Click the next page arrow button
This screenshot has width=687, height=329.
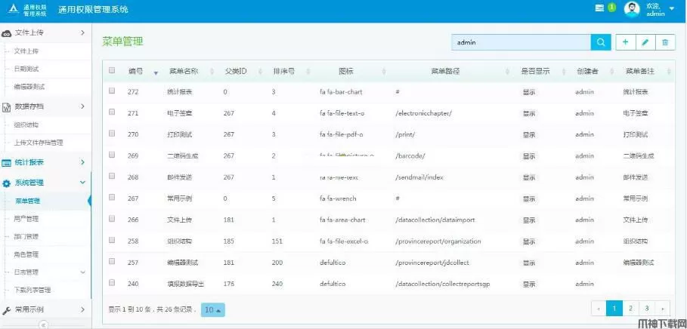663,309
